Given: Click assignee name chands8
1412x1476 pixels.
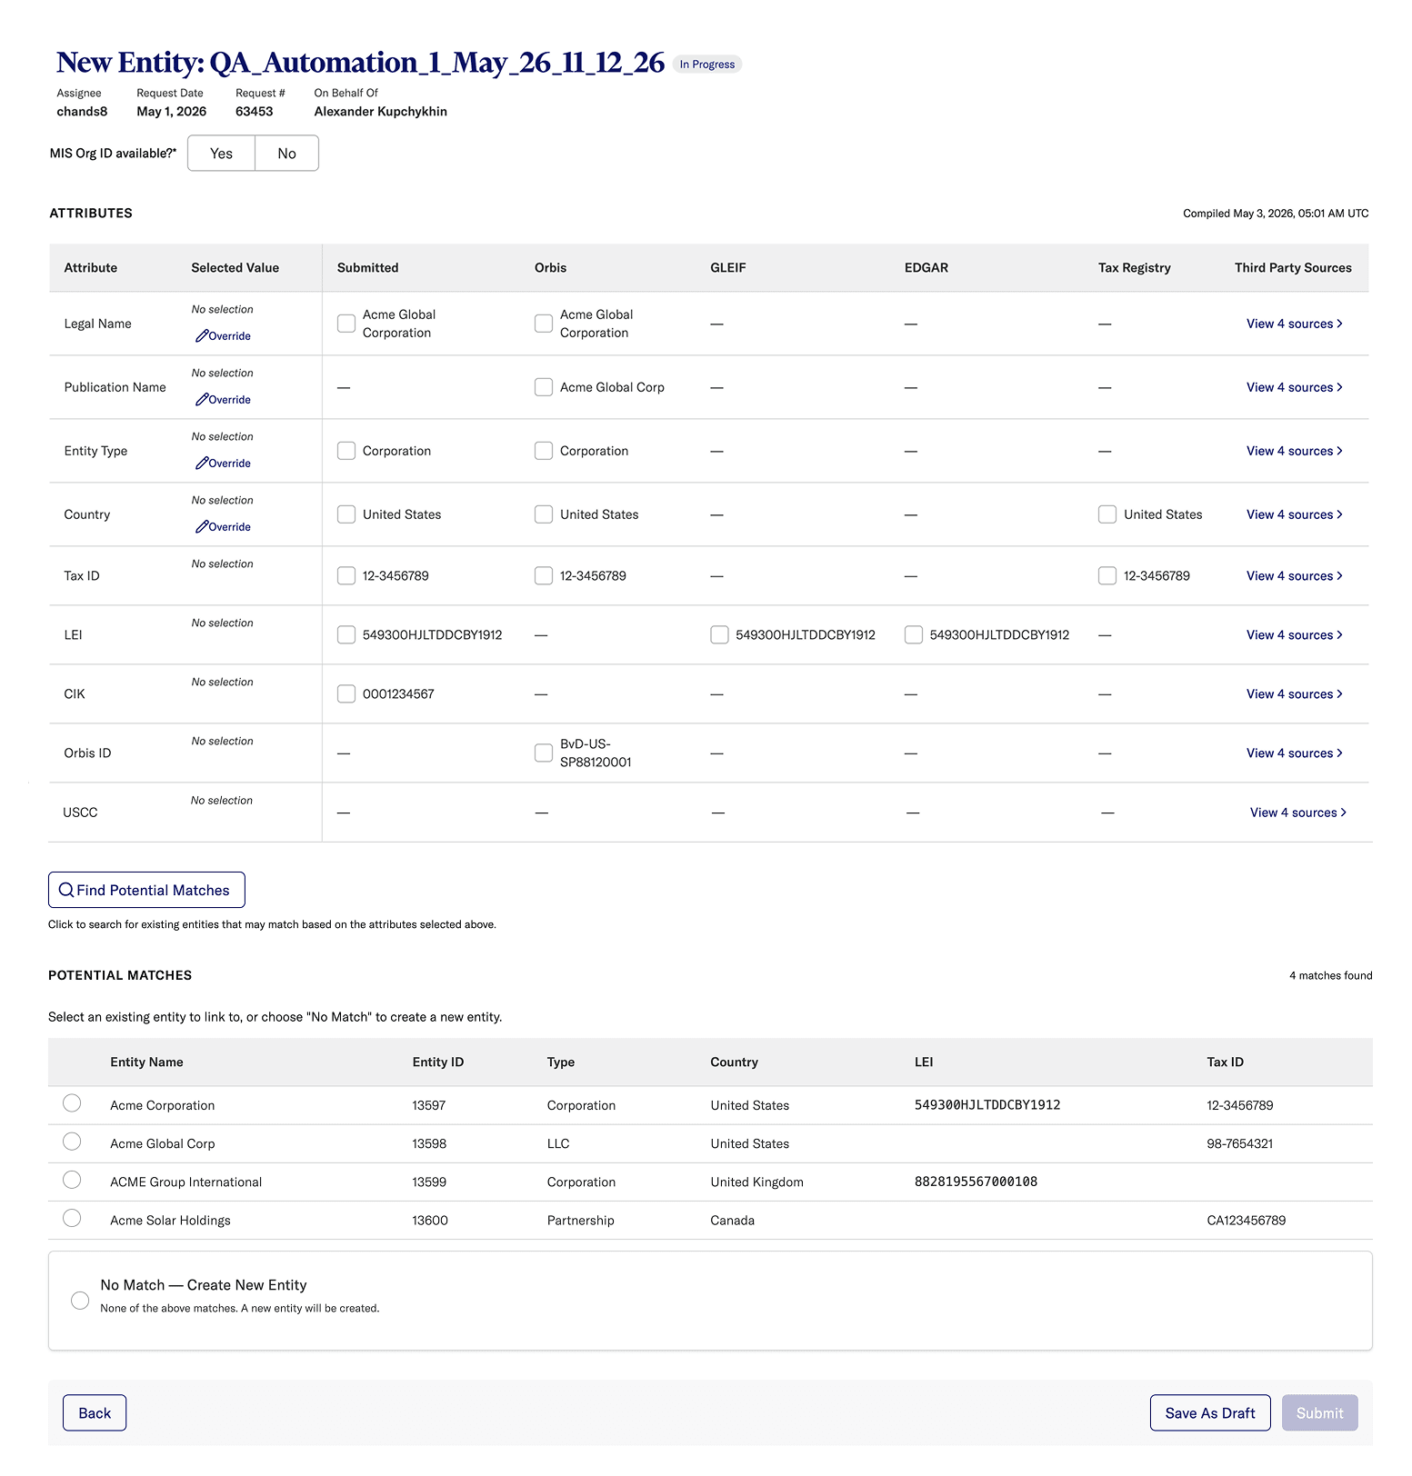Looking at the screenshot, I should coord(82,111).
